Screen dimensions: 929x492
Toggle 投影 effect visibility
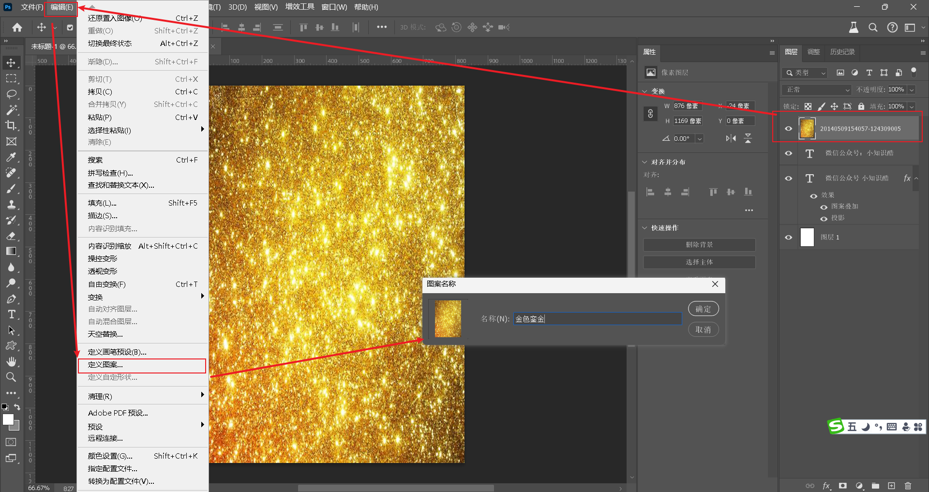pyautogui.click(x=824, y=219)
